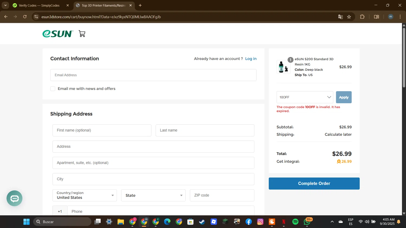Viewport: 406px width, 228px height.
Task: Open the Country/region dropdown
Action: pos(85,195)
